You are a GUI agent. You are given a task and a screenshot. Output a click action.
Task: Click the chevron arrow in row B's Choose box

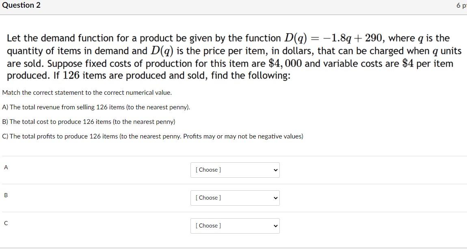click(275, 198)
